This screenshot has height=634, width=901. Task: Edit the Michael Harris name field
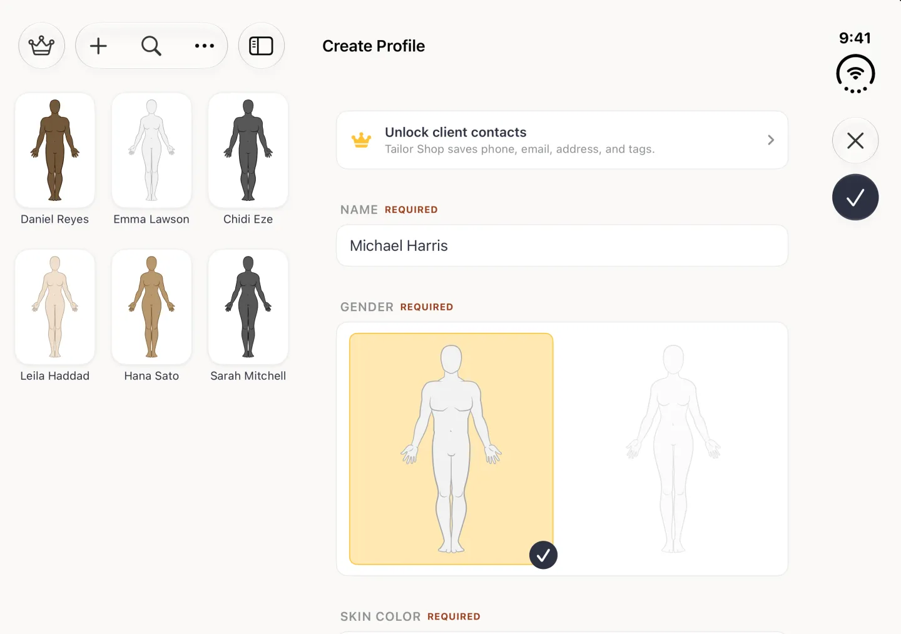[562, 245]
